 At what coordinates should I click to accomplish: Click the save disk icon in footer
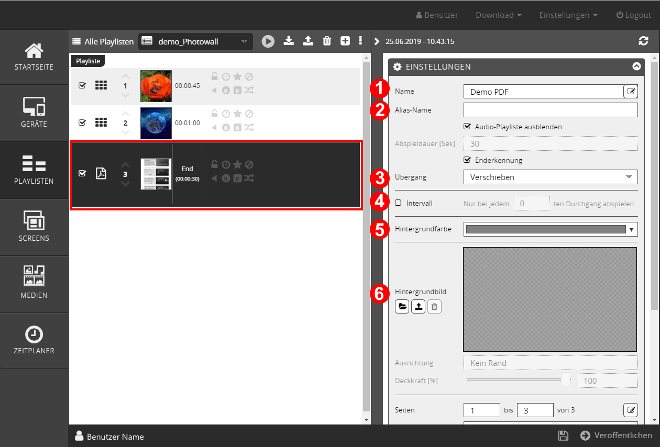(563, 435)
